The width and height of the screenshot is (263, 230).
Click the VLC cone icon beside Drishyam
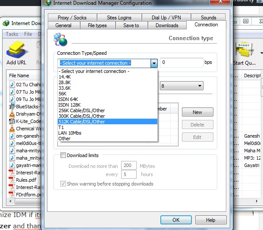click(12, 114)
